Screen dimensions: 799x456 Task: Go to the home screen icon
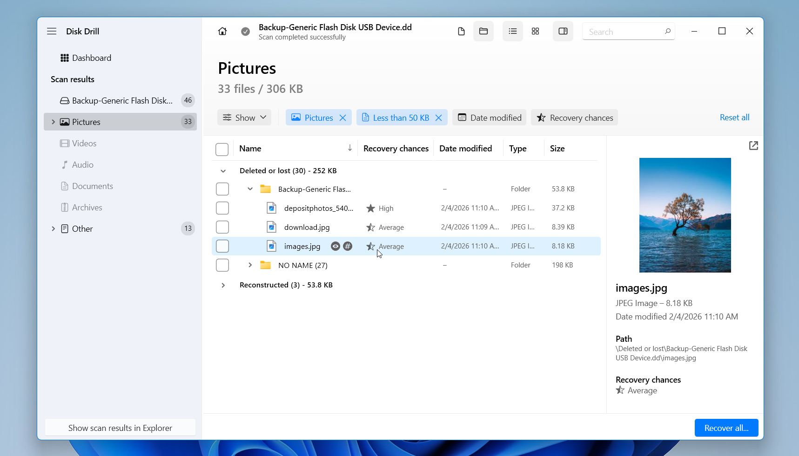coord(222,31)
